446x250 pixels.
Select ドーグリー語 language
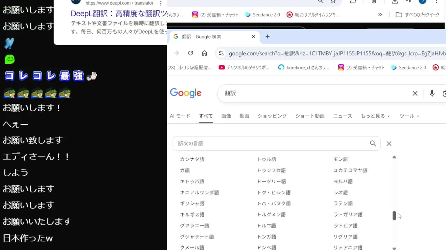tap(271, 181)
